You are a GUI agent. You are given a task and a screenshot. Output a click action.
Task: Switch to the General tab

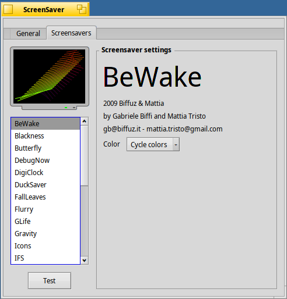coord(28,34)
